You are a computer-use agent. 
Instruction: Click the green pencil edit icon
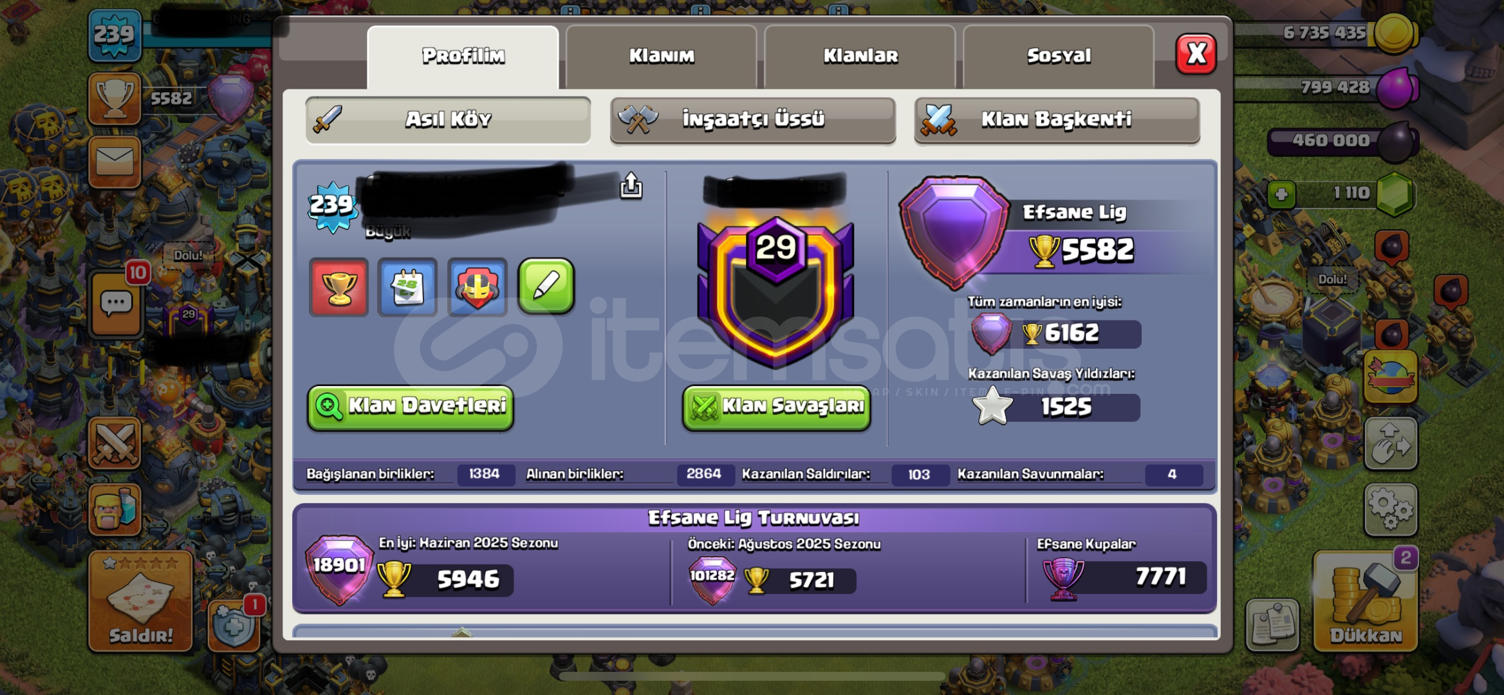click(x=546, y=286)
